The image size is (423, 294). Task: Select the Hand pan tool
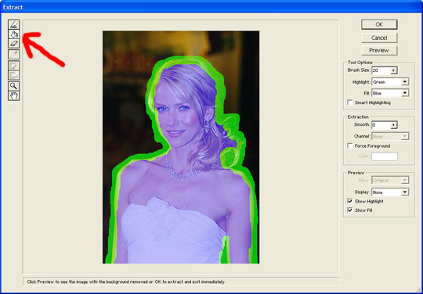14,95
